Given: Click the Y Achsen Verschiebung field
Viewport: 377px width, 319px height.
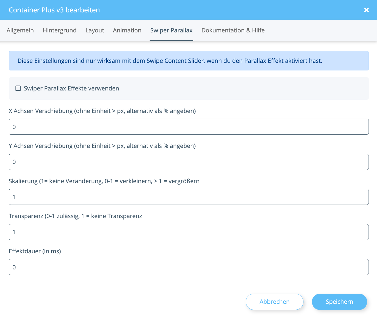Looking at the screenshot, I should [189, 162].
